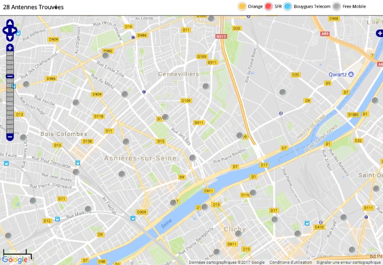Open the layer switcher plus button at right edge
Image resolution: width=383 pixels, height=265 pixels.
pos(380,33)
